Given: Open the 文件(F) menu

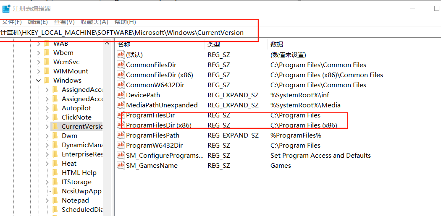Looking at the screenshot, I should 11,22.
